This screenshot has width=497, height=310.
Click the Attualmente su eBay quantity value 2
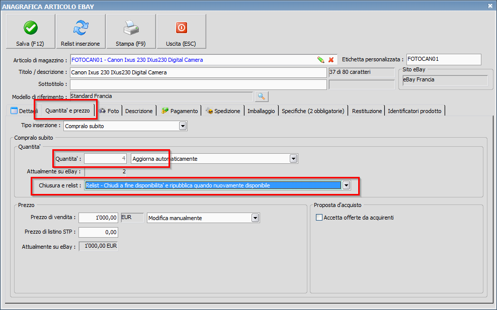[x=105, y=172]
